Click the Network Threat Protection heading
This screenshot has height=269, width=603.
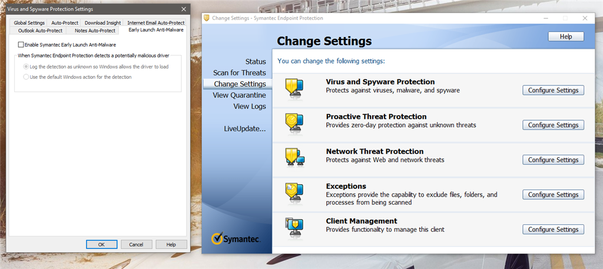click(x=375, y=151)
